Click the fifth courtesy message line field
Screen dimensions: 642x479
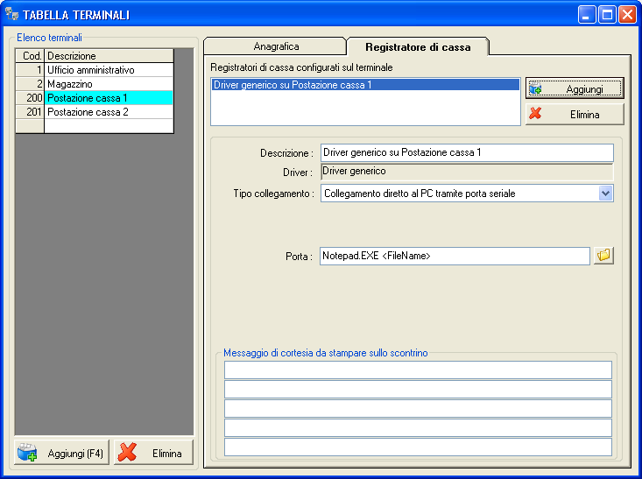418,447
